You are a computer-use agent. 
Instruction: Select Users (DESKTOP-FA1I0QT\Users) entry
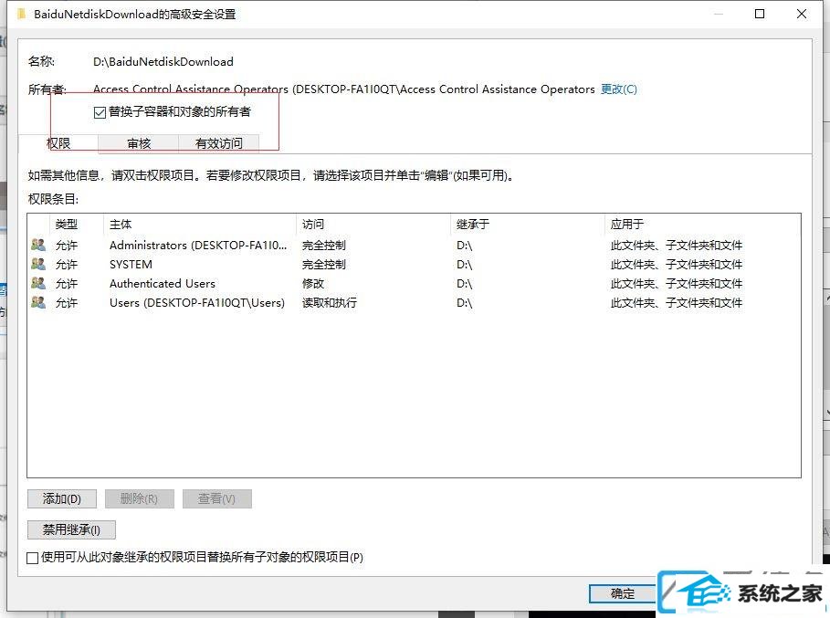[x=197, y=303]
